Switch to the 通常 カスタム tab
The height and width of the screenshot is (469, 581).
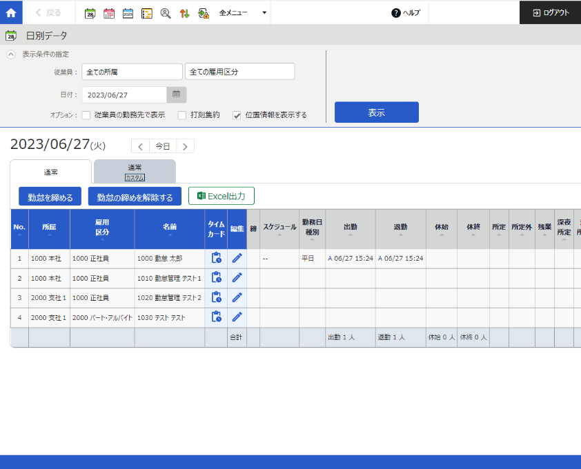pyautogui.click(x=135, y=172)
